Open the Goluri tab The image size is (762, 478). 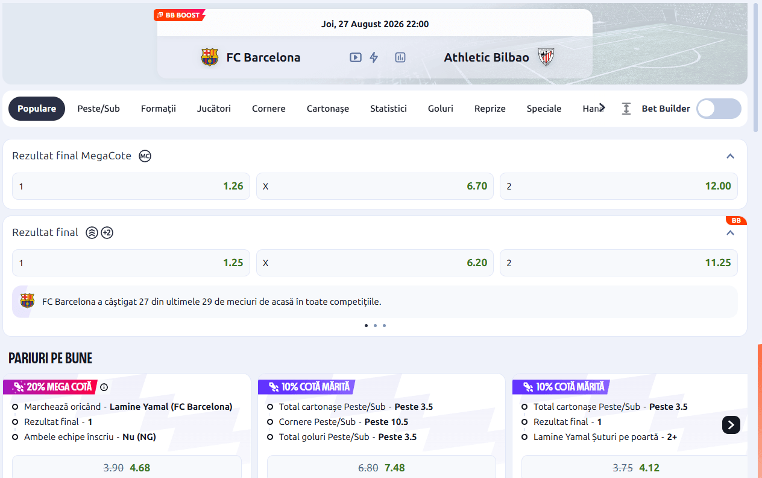click(441, 109)
